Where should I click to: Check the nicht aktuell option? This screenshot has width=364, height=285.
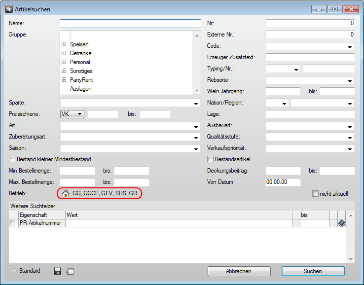coord(316,194)
